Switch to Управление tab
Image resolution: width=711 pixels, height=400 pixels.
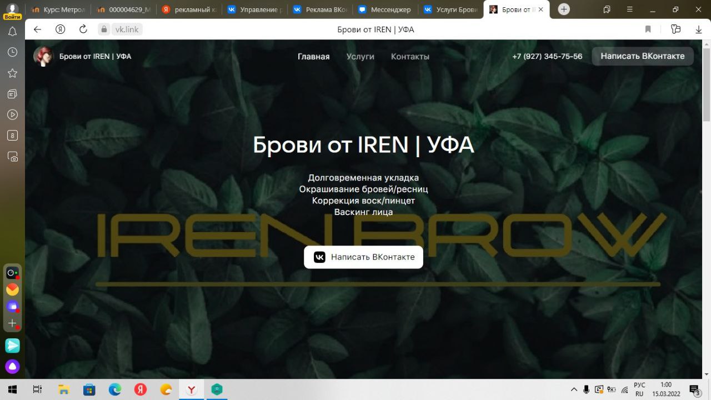point(255,9)
